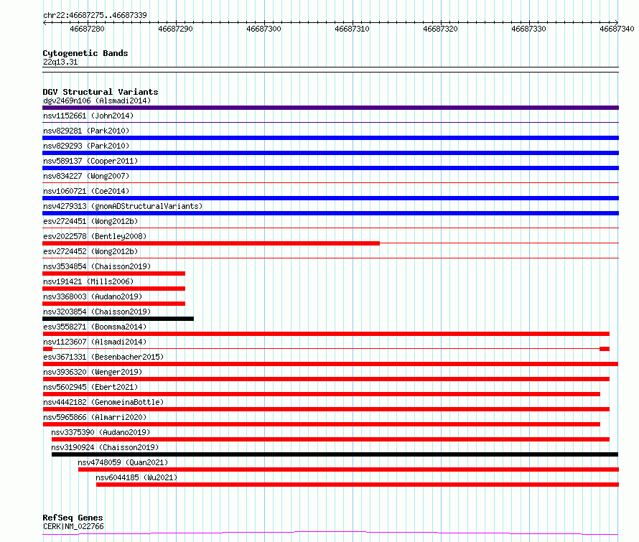Viewport: 639px width, 542px height.
Task: Click the red bar under esv3671331
Action: pos(330,364)
